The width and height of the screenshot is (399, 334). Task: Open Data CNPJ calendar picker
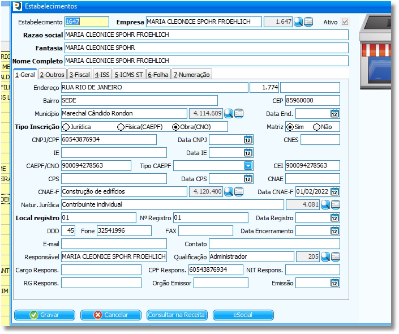[x=248, y=140]
